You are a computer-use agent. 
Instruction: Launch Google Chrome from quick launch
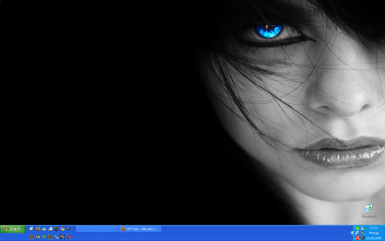pos(63,229)
